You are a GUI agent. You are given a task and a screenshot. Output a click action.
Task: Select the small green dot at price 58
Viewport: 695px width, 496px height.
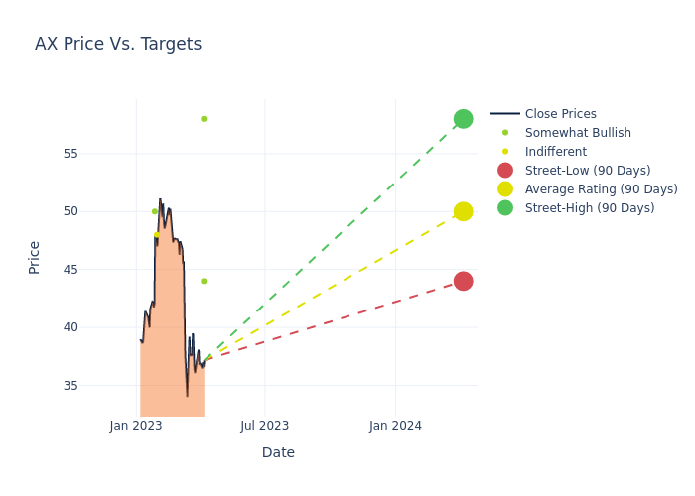[x=204, y=119]
